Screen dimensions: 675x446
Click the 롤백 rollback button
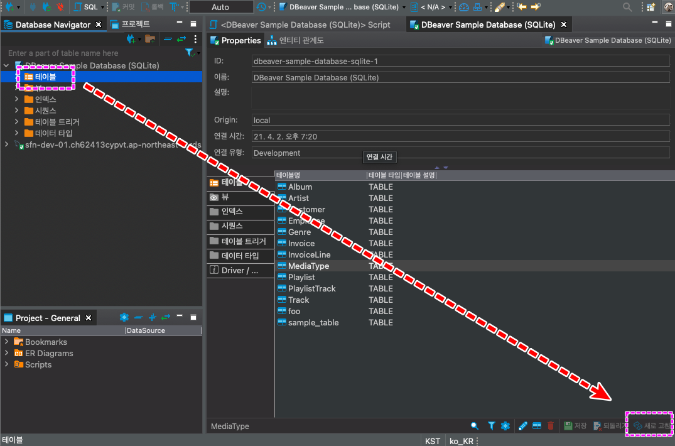tap(153, 7)
